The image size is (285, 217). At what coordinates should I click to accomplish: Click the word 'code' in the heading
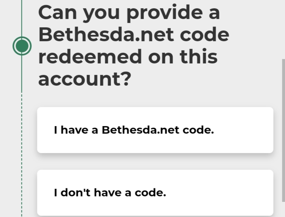[x=205, y=35]
